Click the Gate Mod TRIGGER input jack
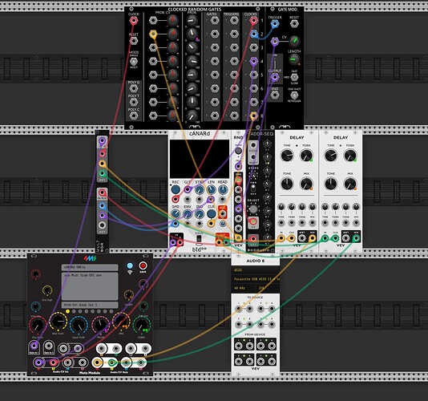The width and height of the screenshot is (428, 401). point(275,24)
